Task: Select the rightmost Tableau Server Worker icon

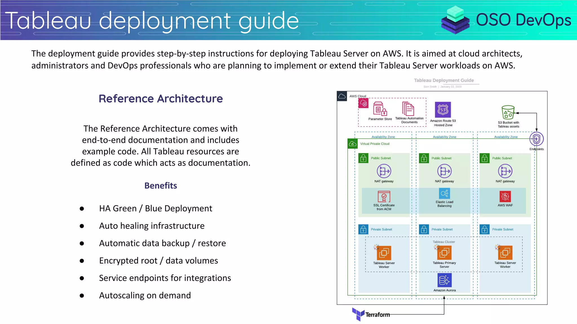Action: point(505,253)
